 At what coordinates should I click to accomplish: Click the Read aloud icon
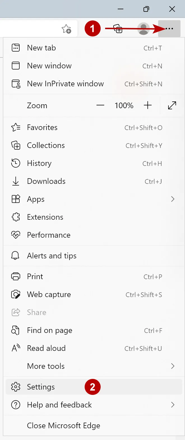click(16, 348)
